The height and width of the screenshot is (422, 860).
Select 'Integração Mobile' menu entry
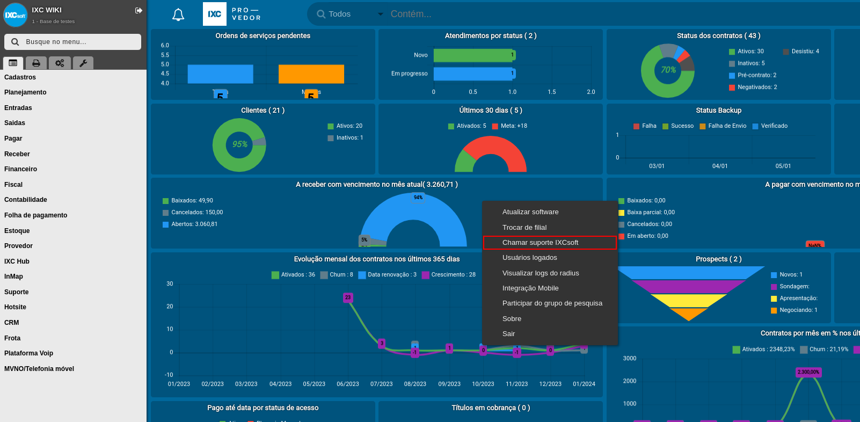(550, 288)
